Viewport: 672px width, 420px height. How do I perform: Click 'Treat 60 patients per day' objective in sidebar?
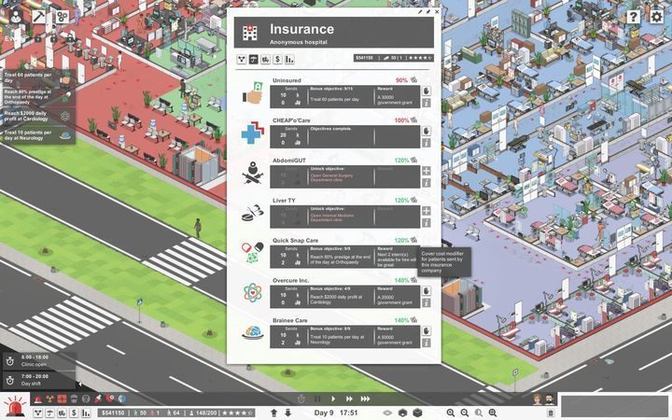pyautogui.click(x=37, y=77)
